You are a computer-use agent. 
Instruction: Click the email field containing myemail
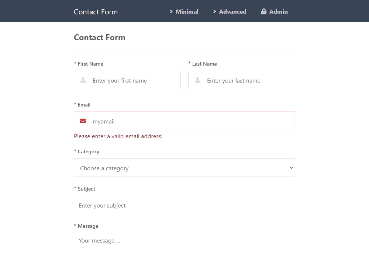184,121
